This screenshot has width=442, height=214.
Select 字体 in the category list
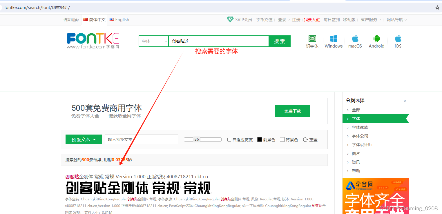click(x=376, y=119)
